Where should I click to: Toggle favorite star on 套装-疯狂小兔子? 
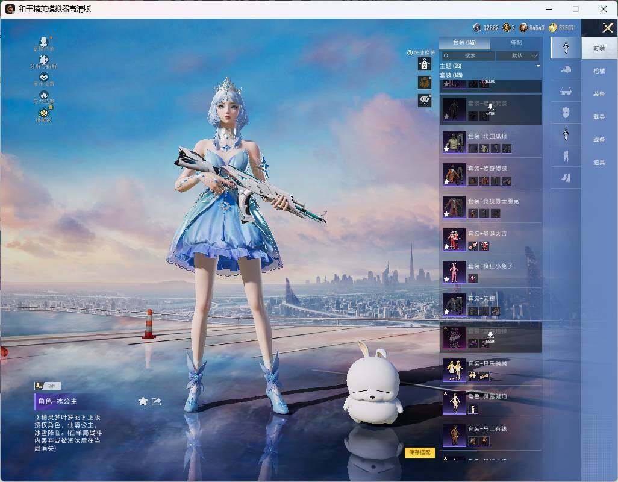point(446,279)
